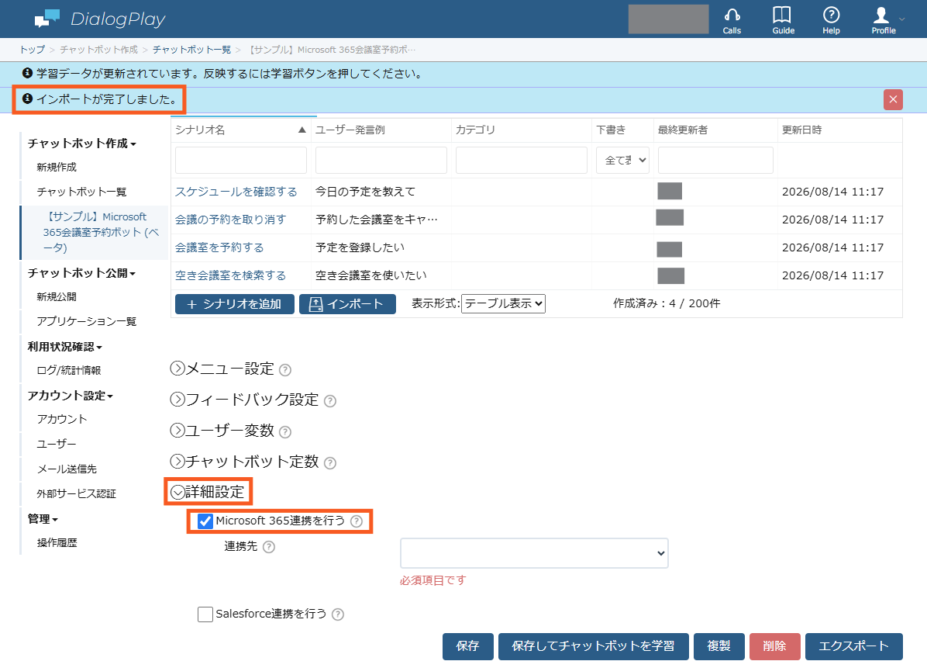The image size is (927, 668).
Task: Click help icon next to チャットボット定数
Action: [x=330, y=462]
